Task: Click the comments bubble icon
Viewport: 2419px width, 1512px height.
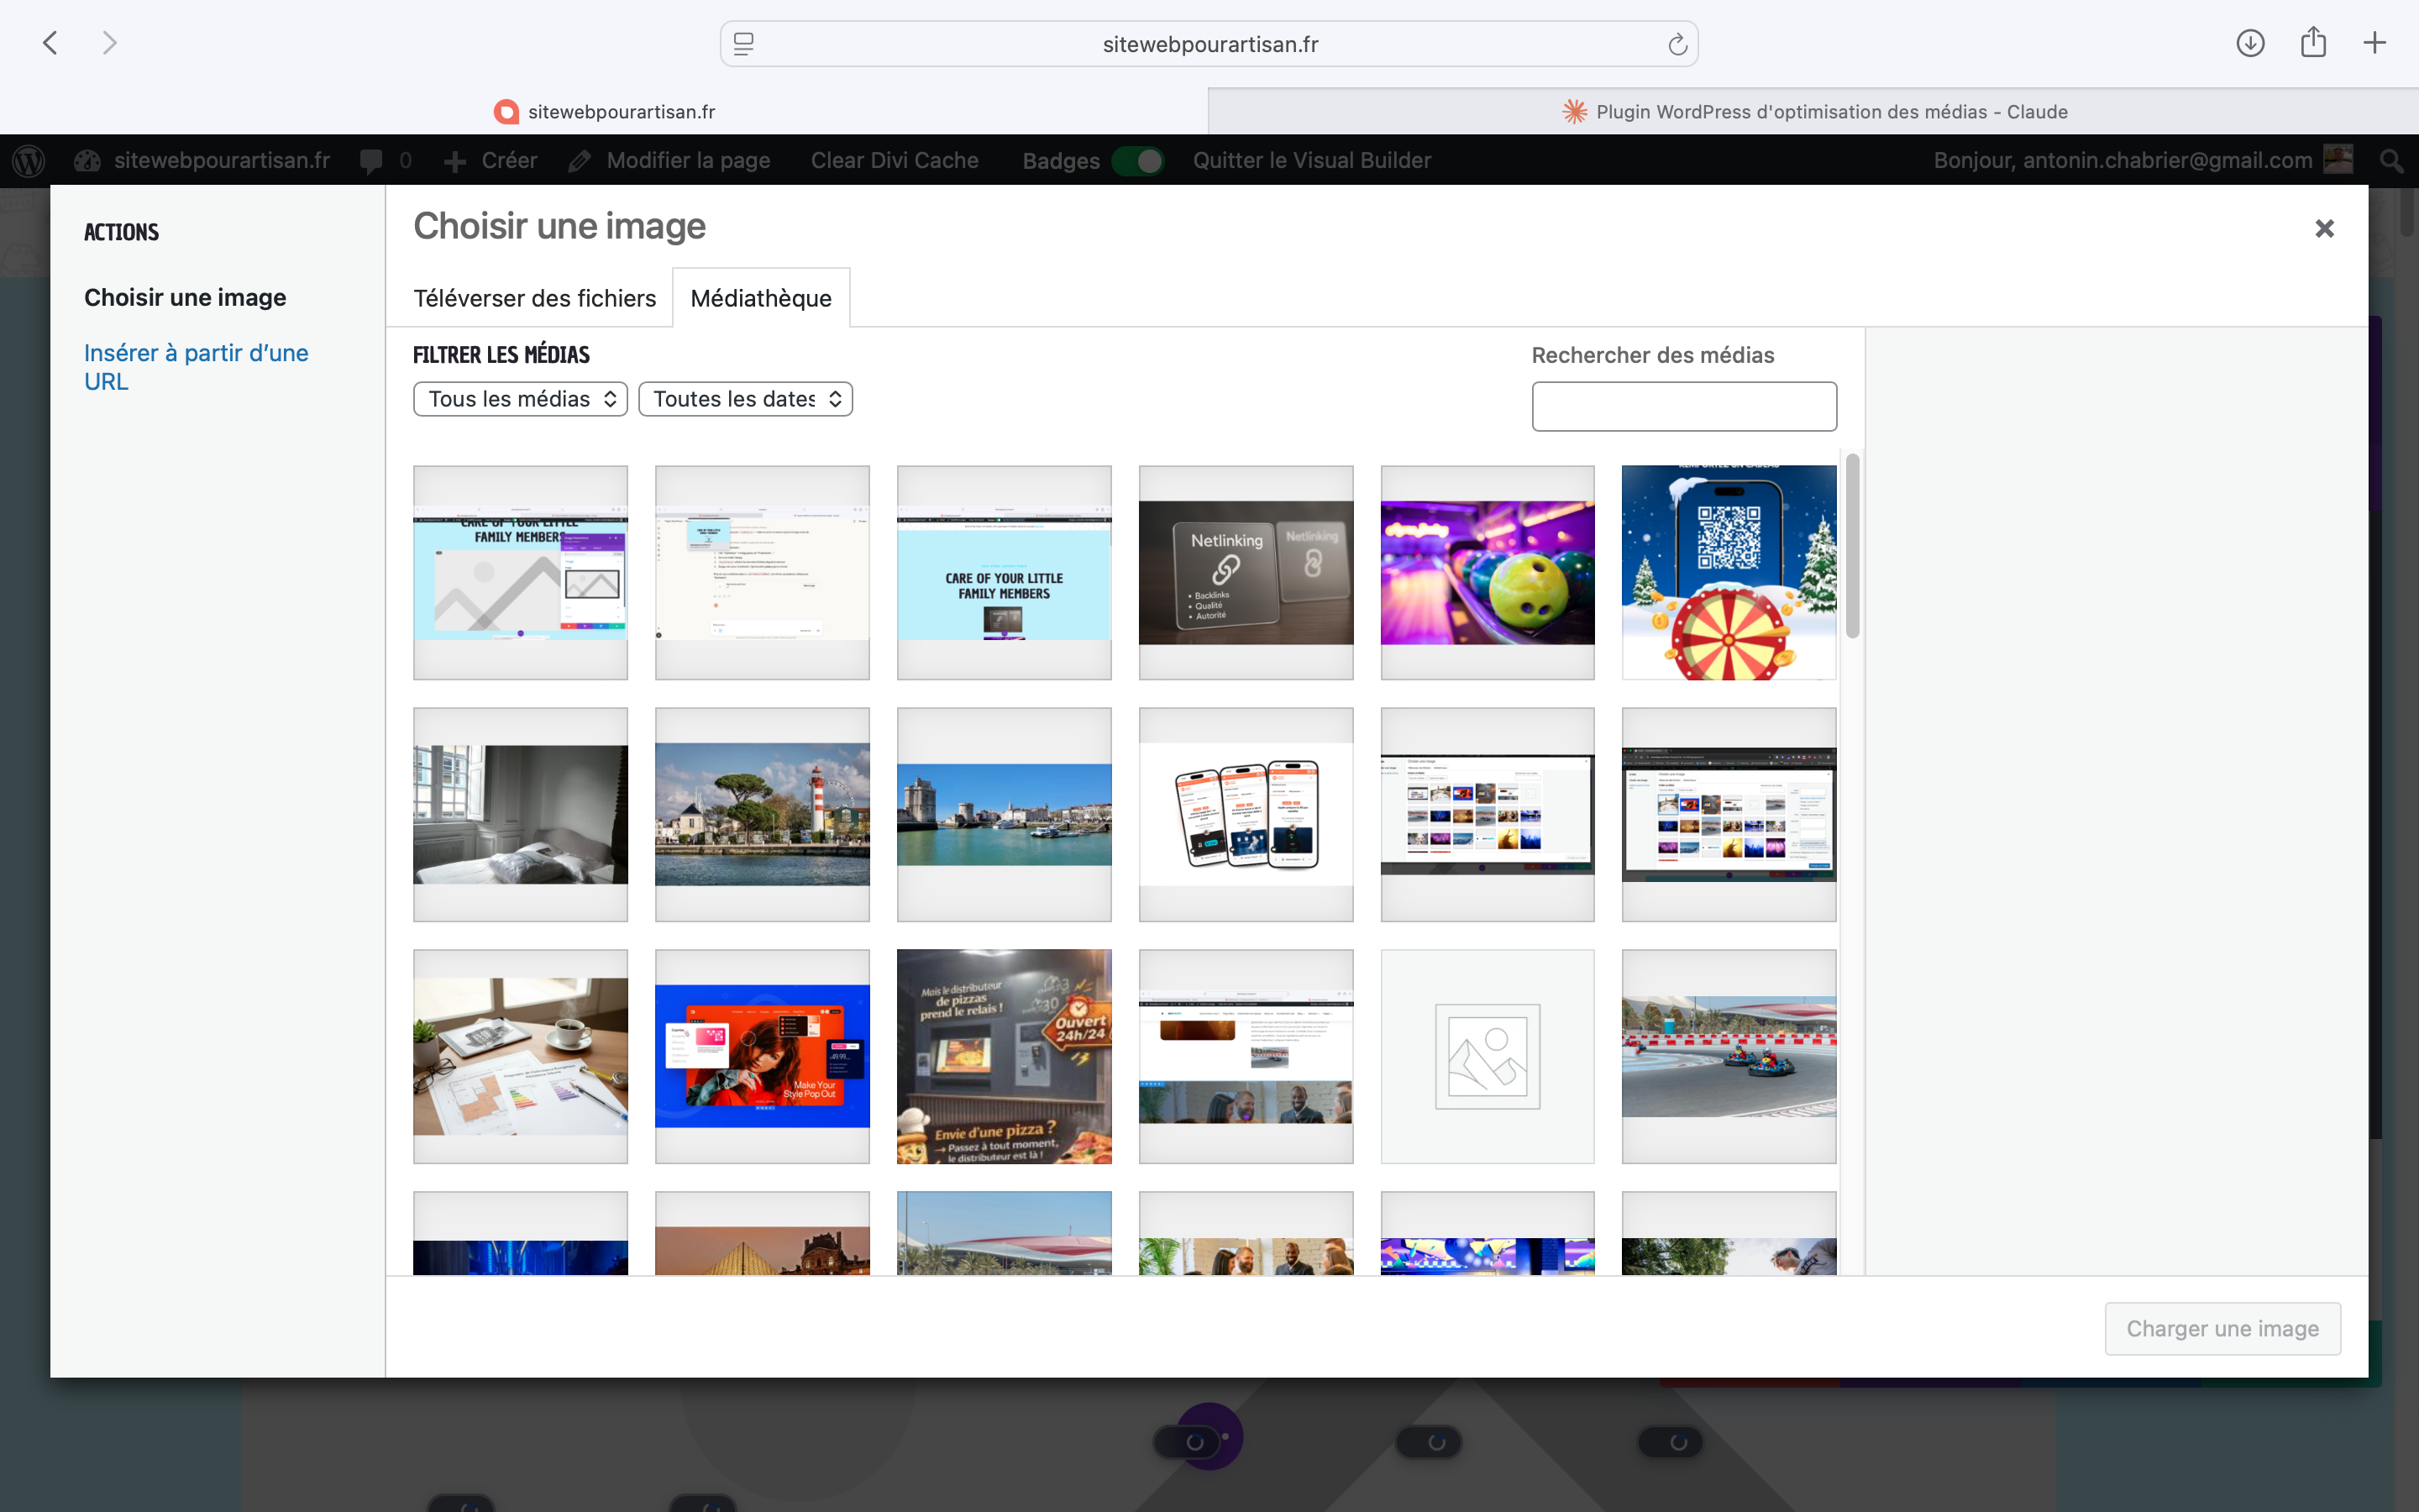Action: pos(371,160)
